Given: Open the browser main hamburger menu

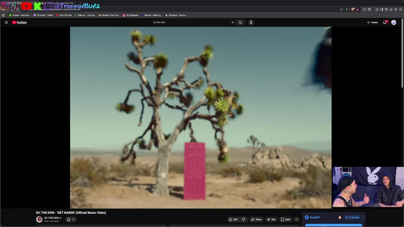Looking at the screenshot, I should [401, 9].
